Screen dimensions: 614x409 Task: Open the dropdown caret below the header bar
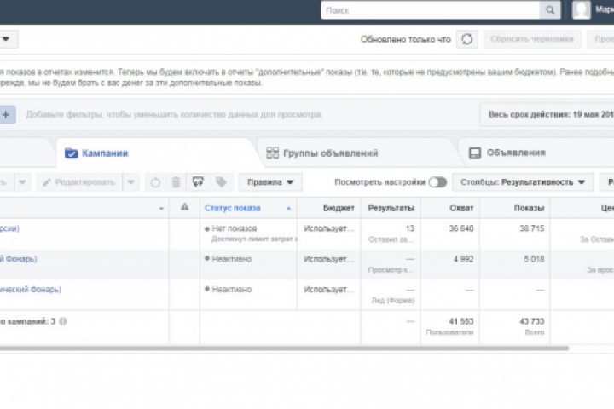tap(6, 39)
